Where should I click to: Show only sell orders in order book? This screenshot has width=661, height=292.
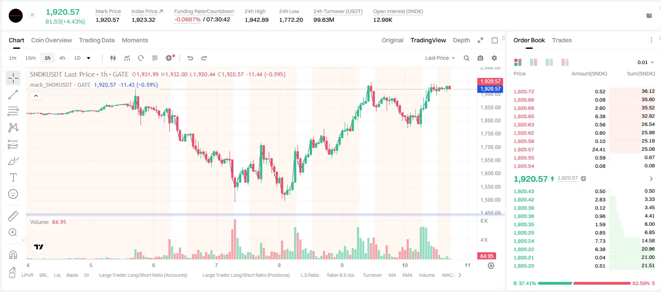[565, 62]
